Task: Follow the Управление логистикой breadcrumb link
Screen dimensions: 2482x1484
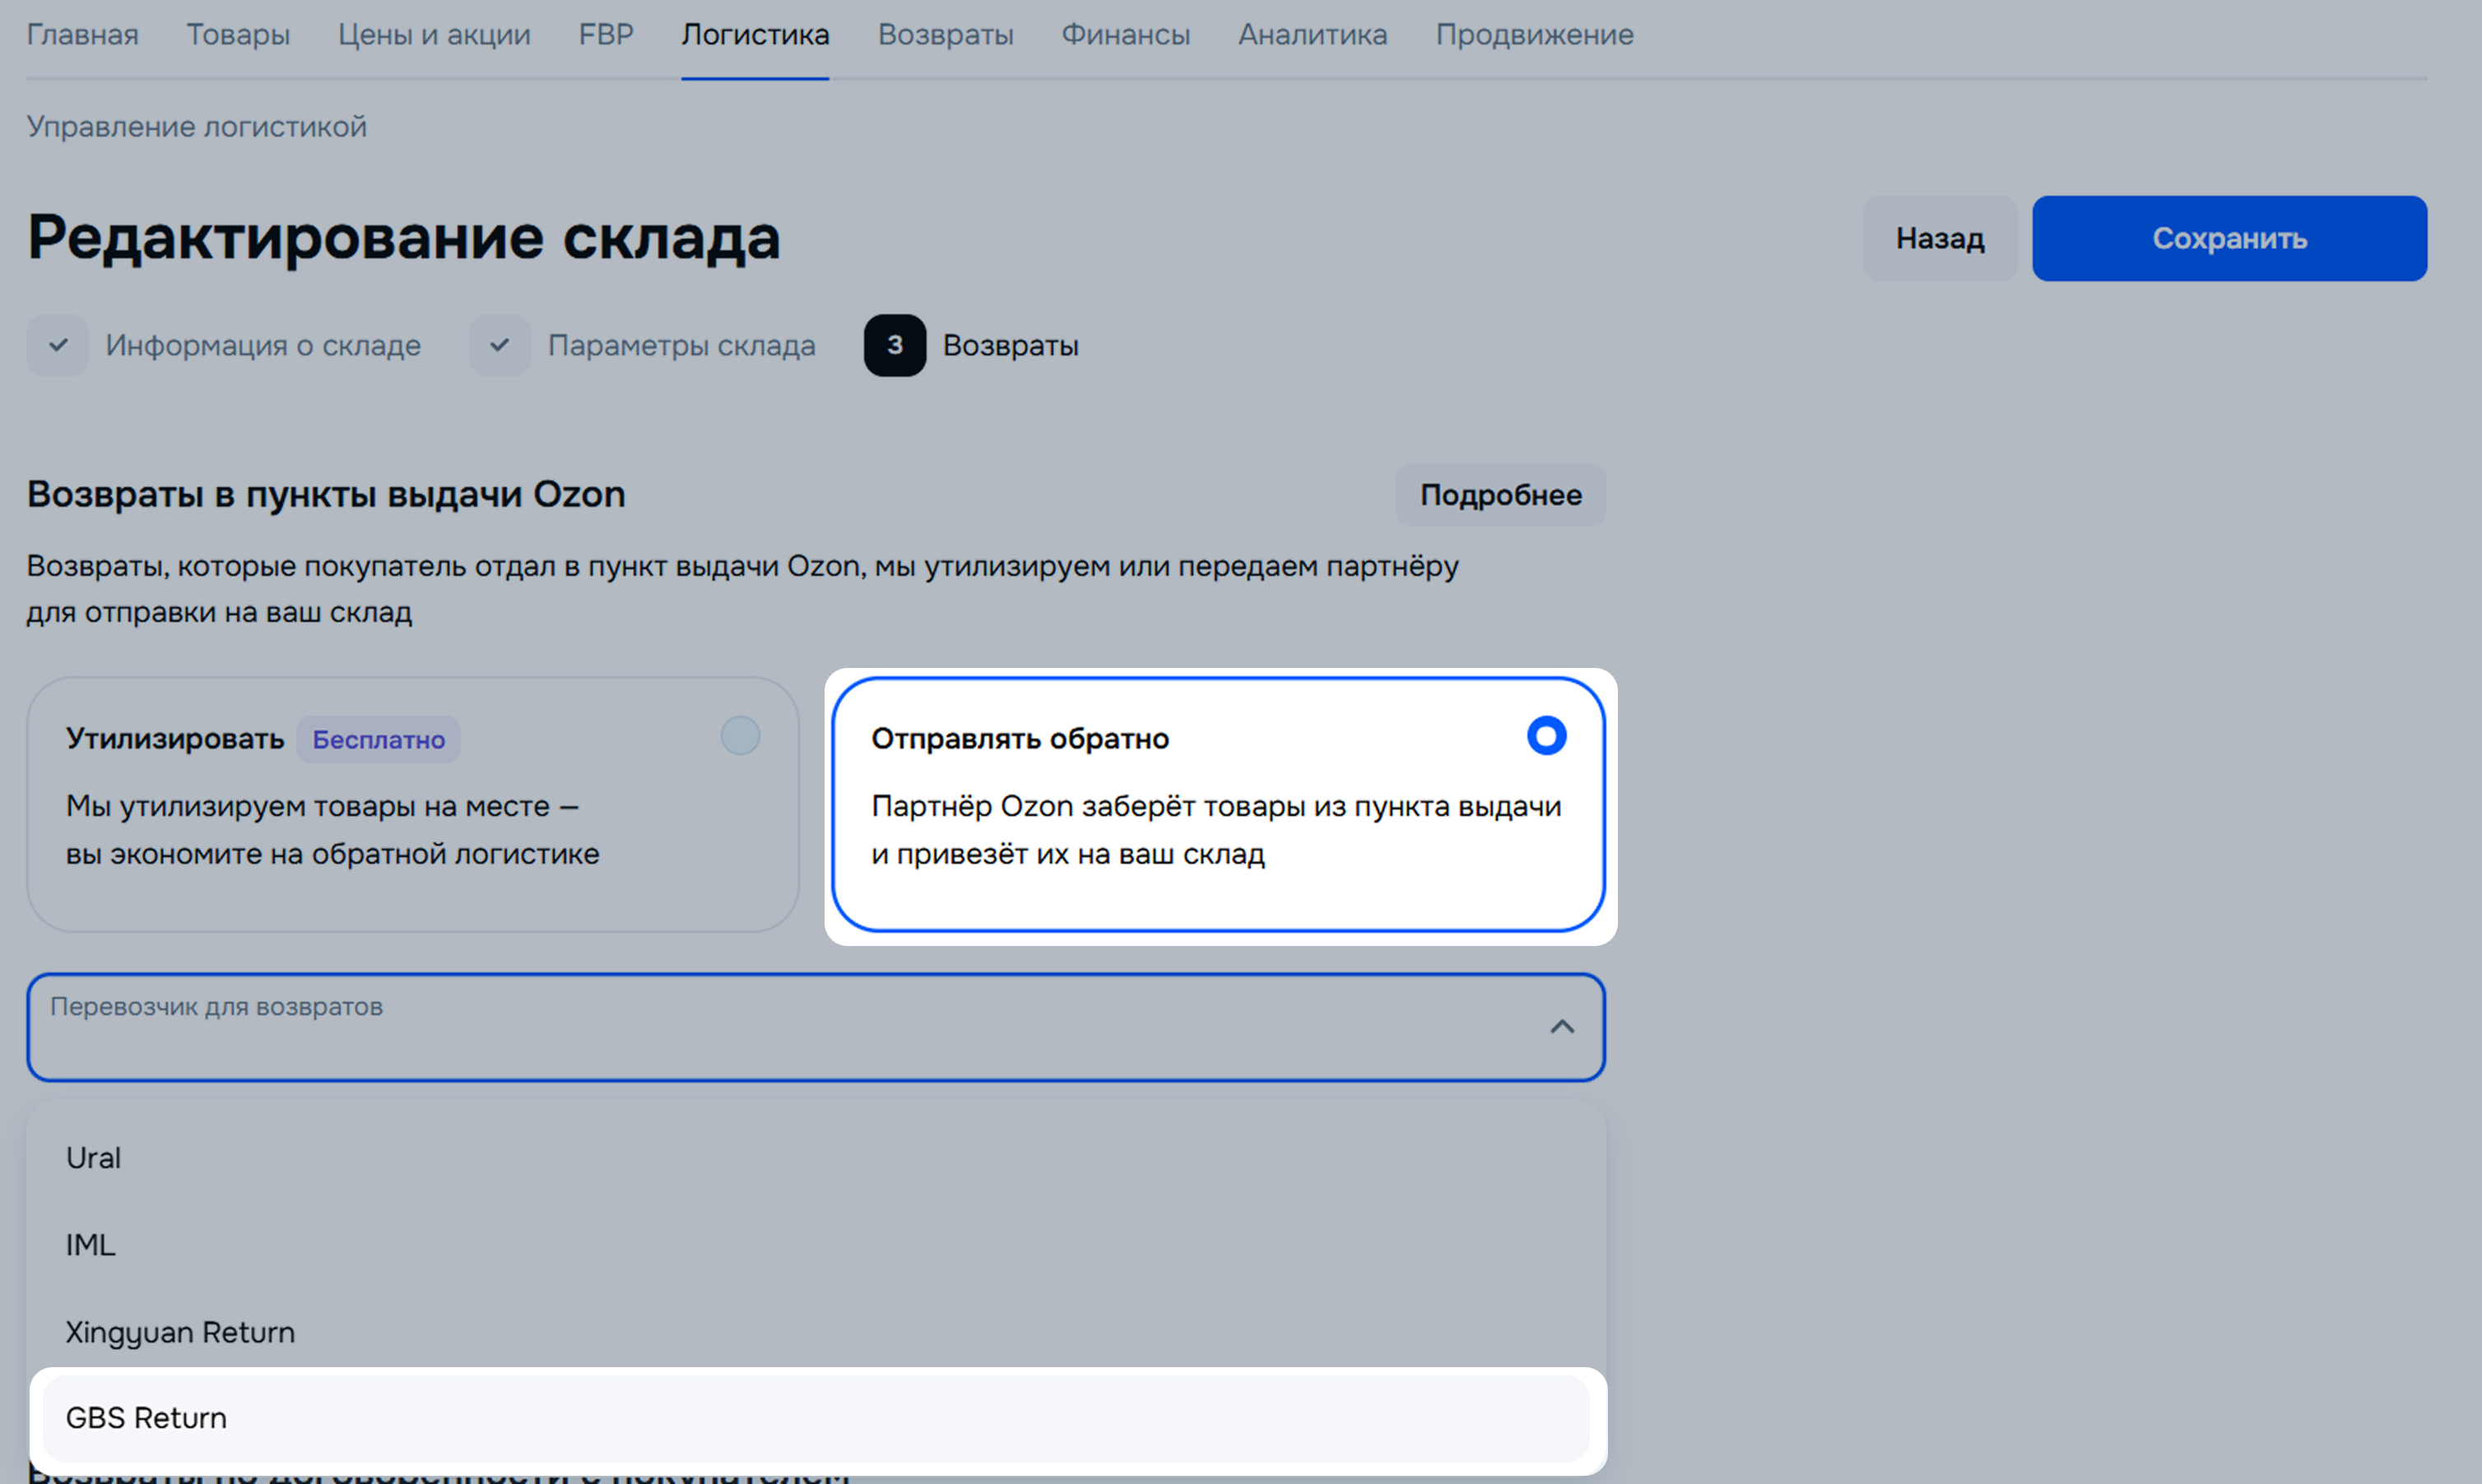Action: pyautogui.click(x=196, y=127)
